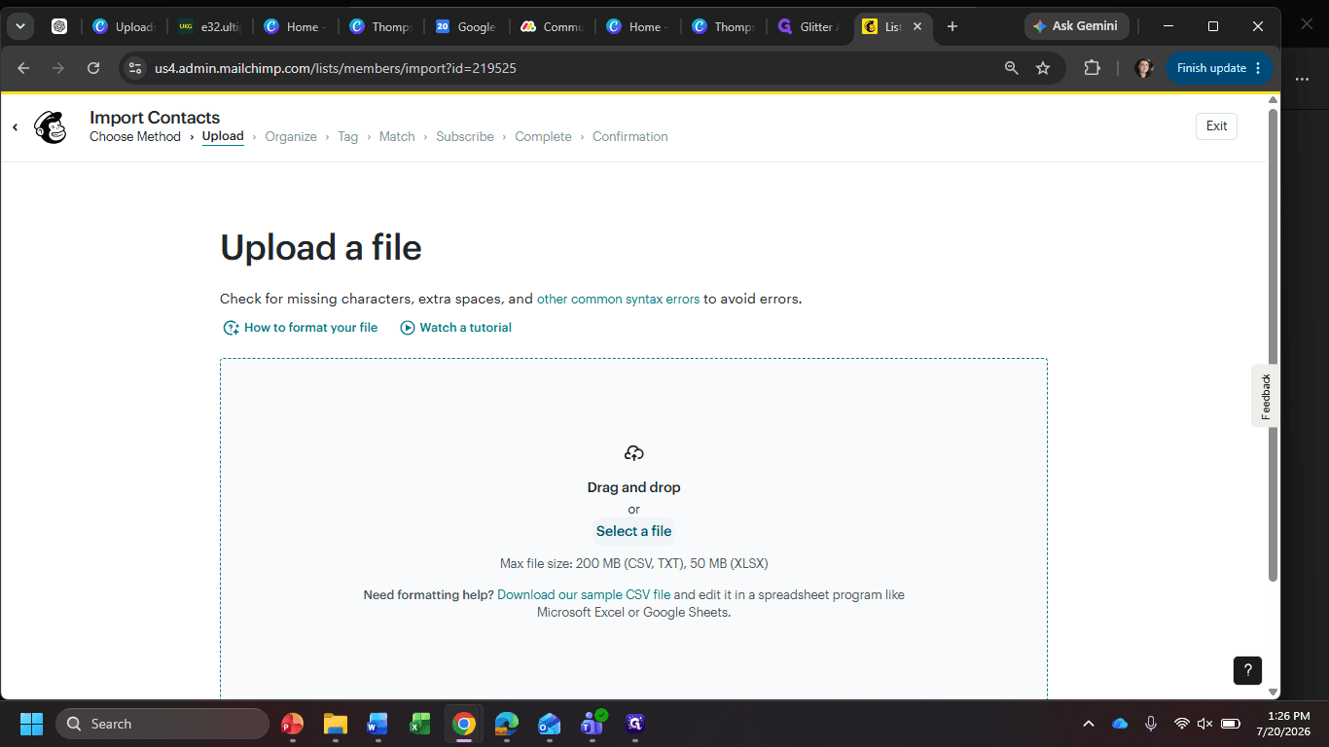The image size is (1329, 747).
Task: Click the Subscribe breadcrumb step
Action: 465,137
